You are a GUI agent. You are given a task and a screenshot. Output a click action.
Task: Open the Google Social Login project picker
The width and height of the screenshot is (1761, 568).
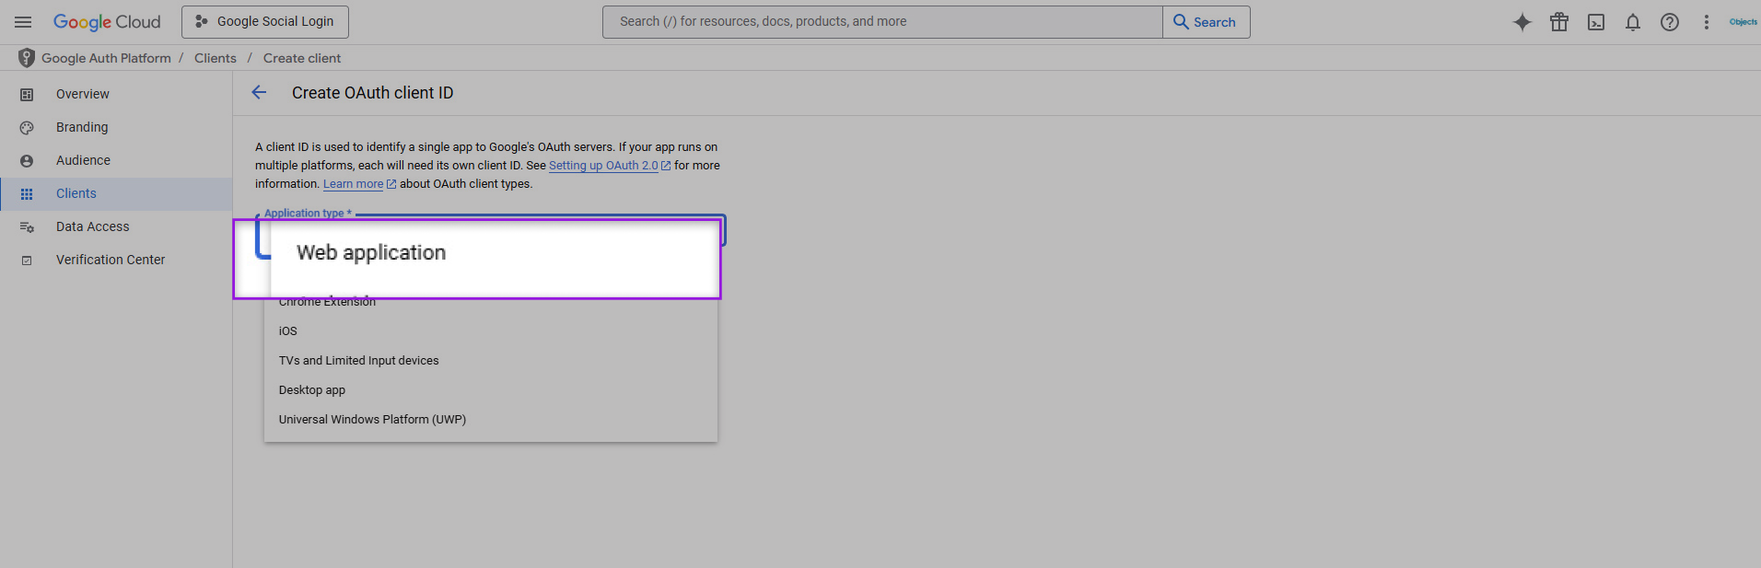tap(265, 22)
